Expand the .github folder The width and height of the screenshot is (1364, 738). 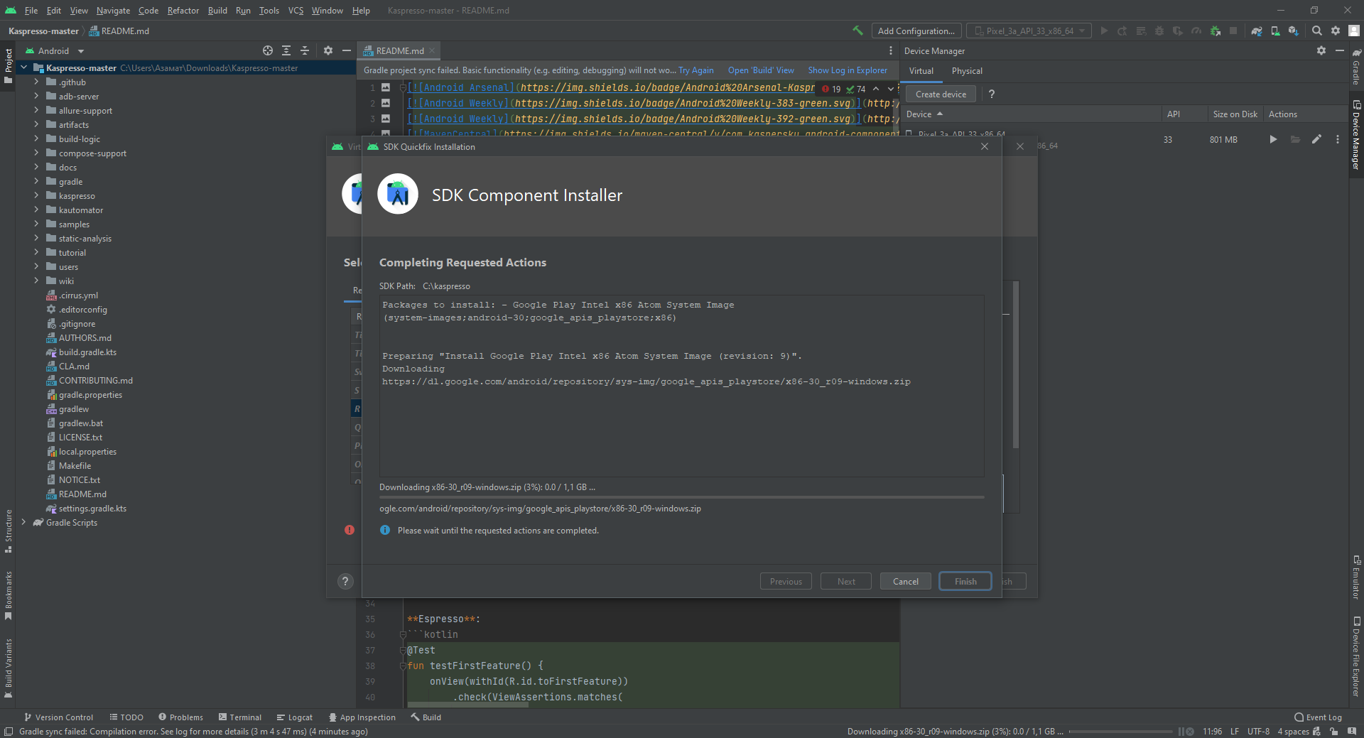click(36, 82)
